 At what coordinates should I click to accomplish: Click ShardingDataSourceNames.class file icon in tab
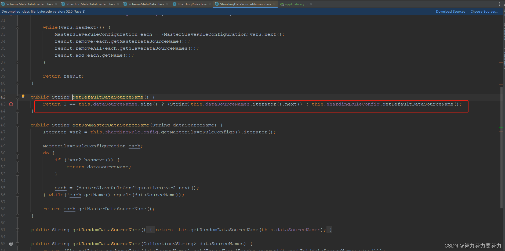217,4
